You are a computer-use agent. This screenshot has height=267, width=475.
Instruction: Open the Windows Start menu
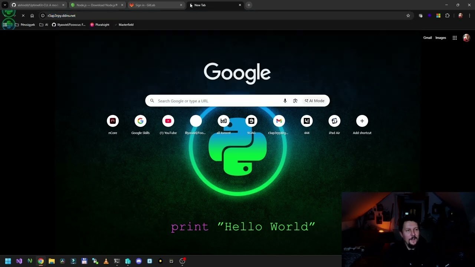8,261
